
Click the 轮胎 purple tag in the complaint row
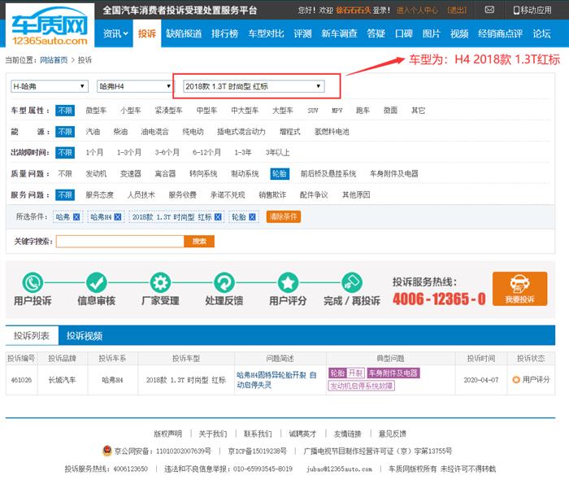(337, 373)
